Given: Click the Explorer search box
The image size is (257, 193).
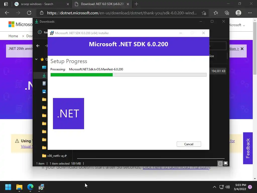Looking at the screenshot, I should (218, 46).
